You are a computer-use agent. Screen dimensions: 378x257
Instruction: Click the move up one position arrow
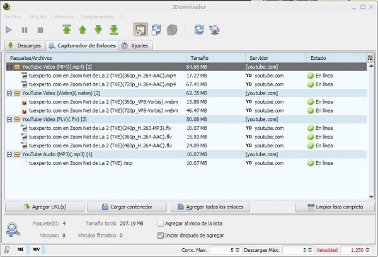click(83, 30)
